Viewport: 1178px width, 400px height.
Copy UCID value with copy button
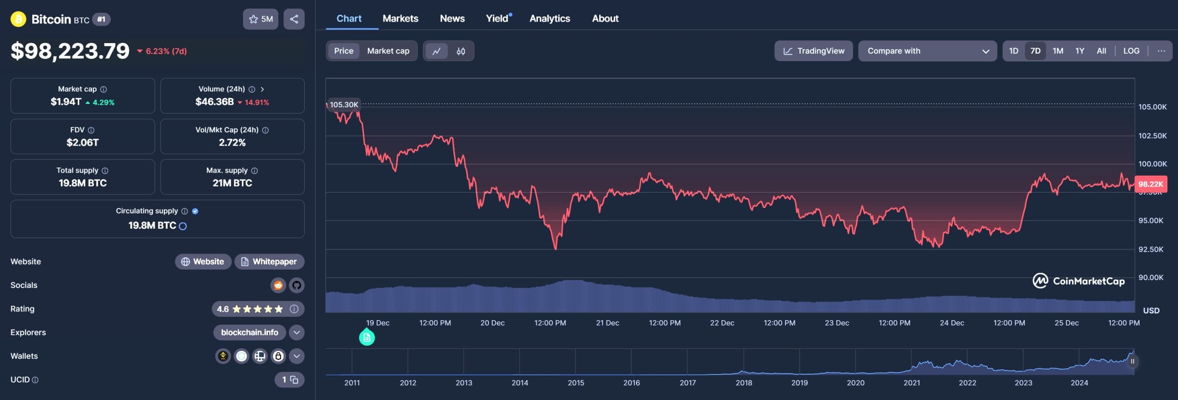pyautogui.click(x=294, y=380)
